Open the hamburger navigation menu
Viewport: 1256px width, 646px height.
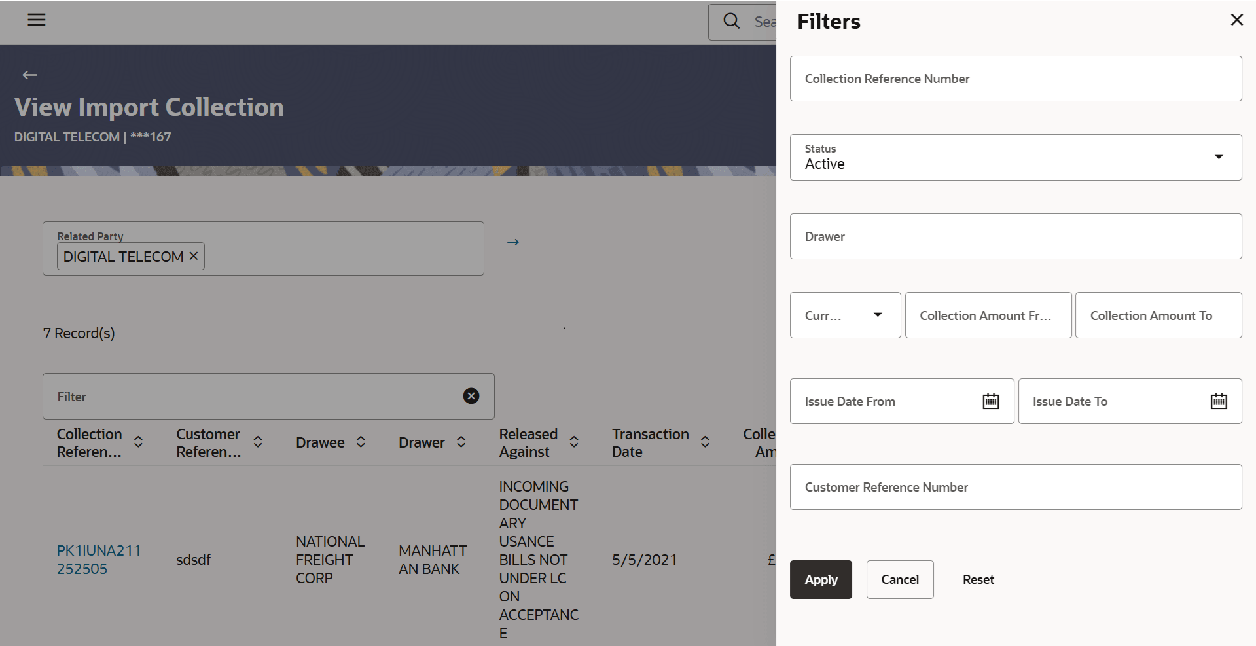click(36, 20)
